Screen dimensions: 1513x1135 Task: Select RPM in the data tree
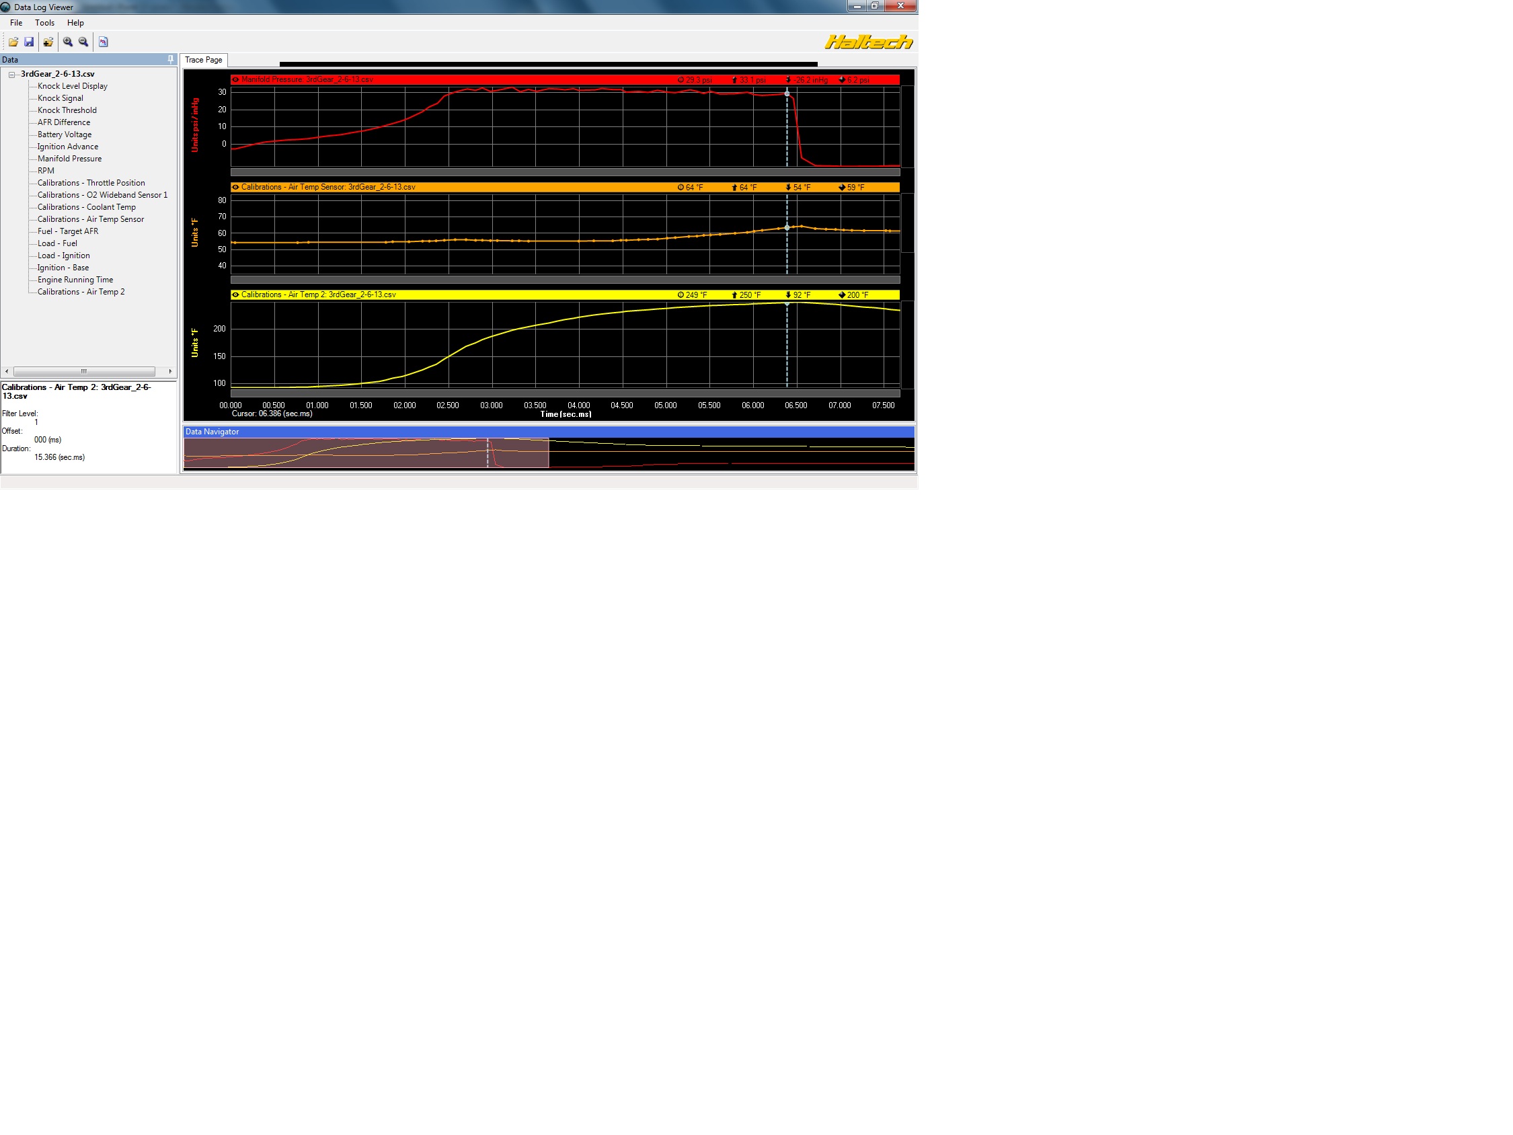click(46, 171)
